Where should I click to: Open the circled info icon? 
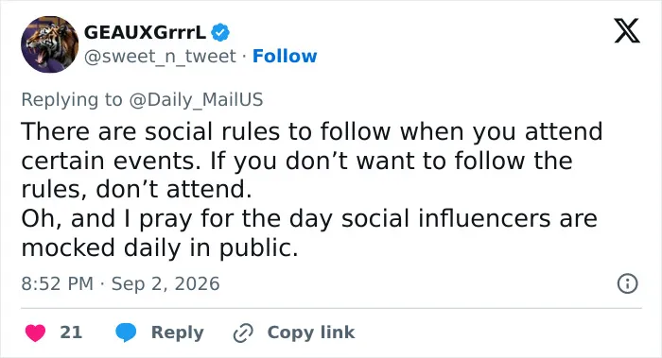pos(627,283)
